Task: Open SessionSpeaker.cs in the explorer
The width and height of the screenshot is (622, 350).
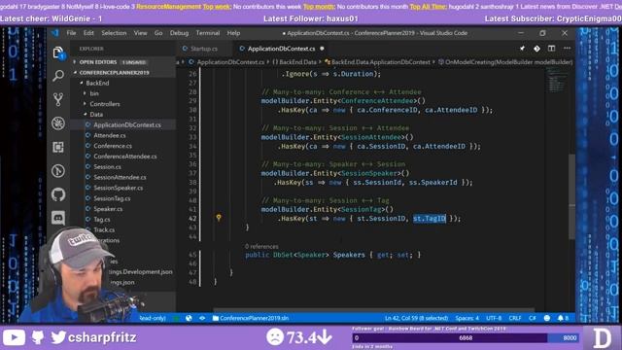Action: pyautogui.click(x=119, y=188)
